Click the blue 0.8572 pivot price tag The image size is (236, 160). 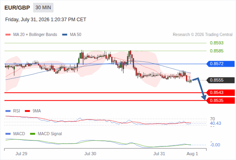[x=220, y=64]
